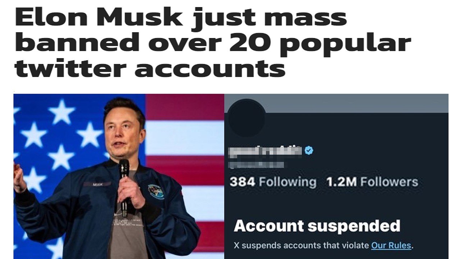Open the "1.2M Followers" list

[x=372, y=182]
